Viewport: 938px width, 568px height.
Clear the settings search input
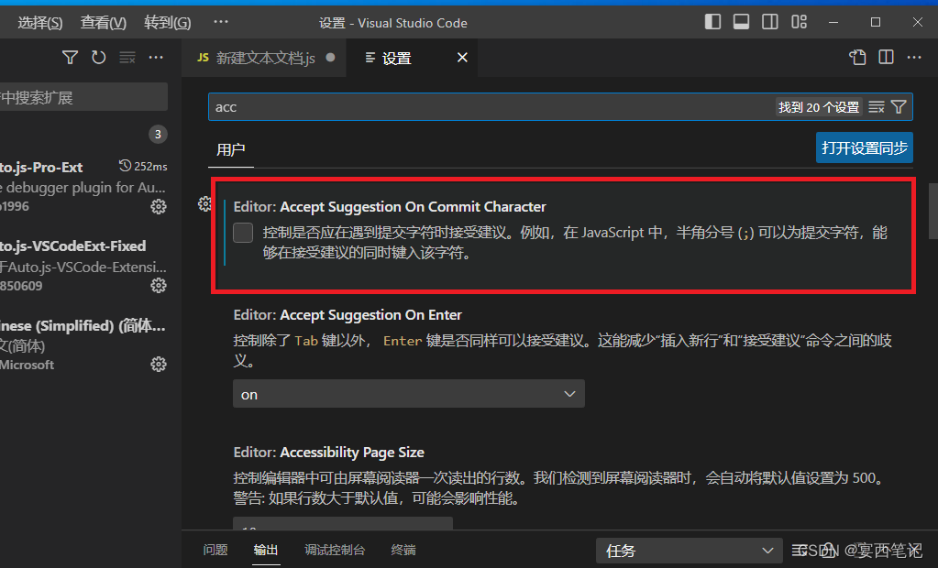tap(877, 107)
